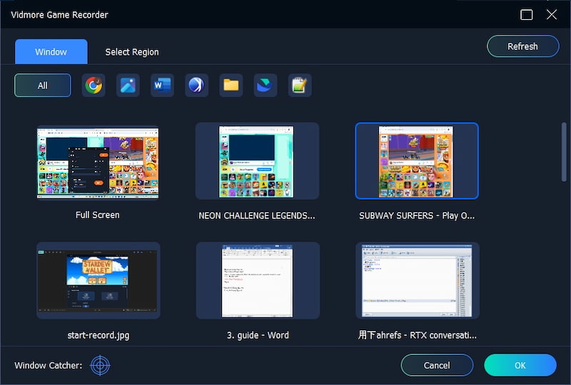The image size is (571, 385).
Task: Maximize the Vidmore Game Recorder window
Action: tap(527, 14)
